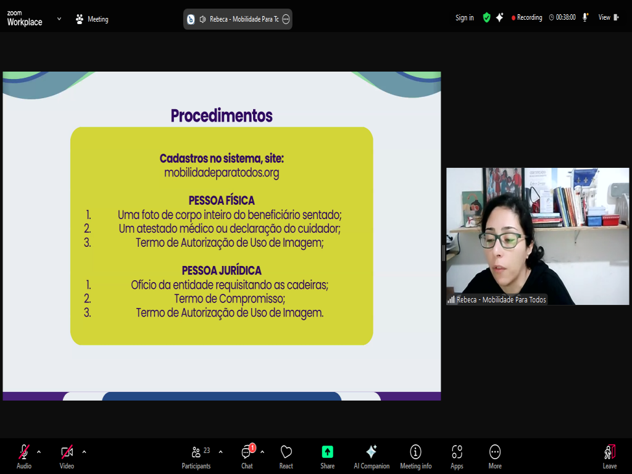Open the Chat panel
The image size is (632, 474).
pos(247,455)
